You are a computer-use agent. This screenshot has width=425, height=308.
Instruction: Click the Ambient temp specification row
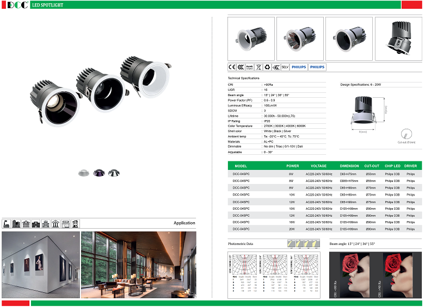point(277,136)
